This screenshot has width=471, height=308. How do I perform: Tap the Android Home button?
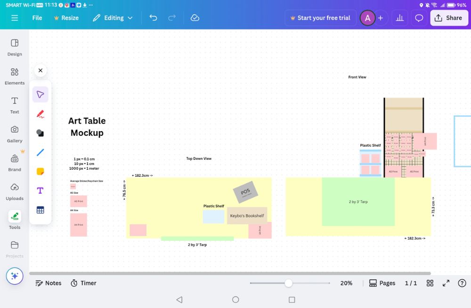[x=235, y=300]
